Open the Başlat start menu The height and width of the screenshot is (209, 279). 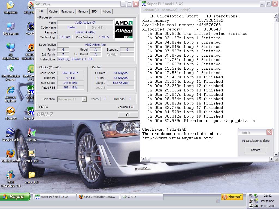15,197
